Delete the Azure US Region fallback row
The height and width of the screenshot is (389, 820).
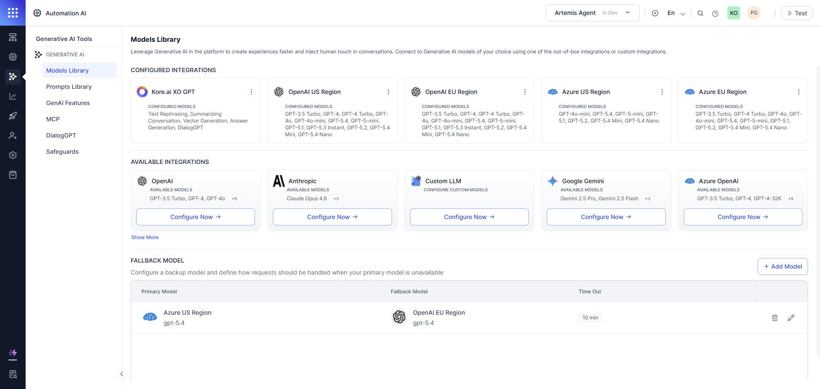point(775,318)
